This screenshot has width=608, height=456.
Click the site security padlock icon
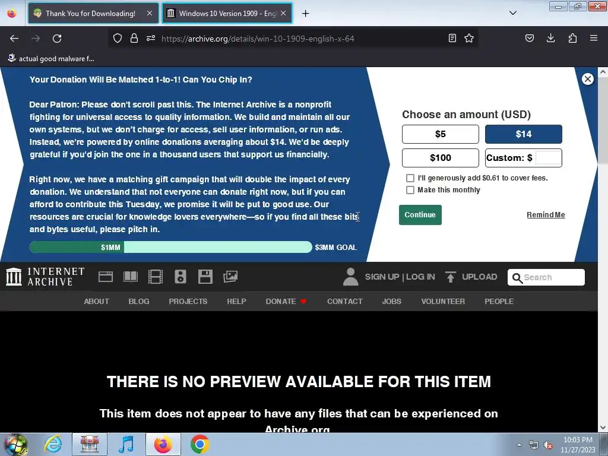tap(134, 38)
